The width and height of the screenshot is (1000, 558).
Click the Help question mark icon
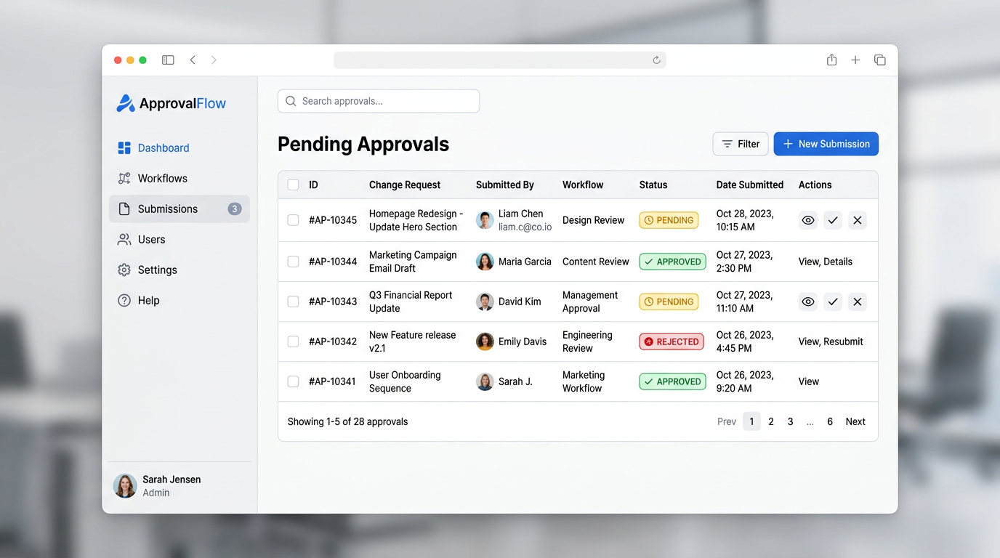[124, 300]
